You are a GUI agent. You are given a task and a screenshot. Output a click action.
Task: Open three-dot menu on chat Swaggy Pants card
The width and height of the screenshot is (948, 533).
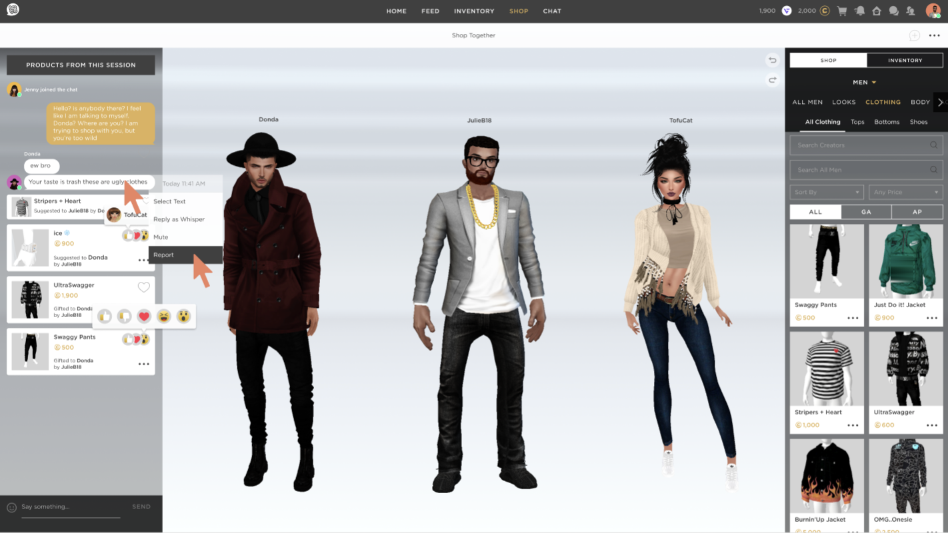click(143, 364)
